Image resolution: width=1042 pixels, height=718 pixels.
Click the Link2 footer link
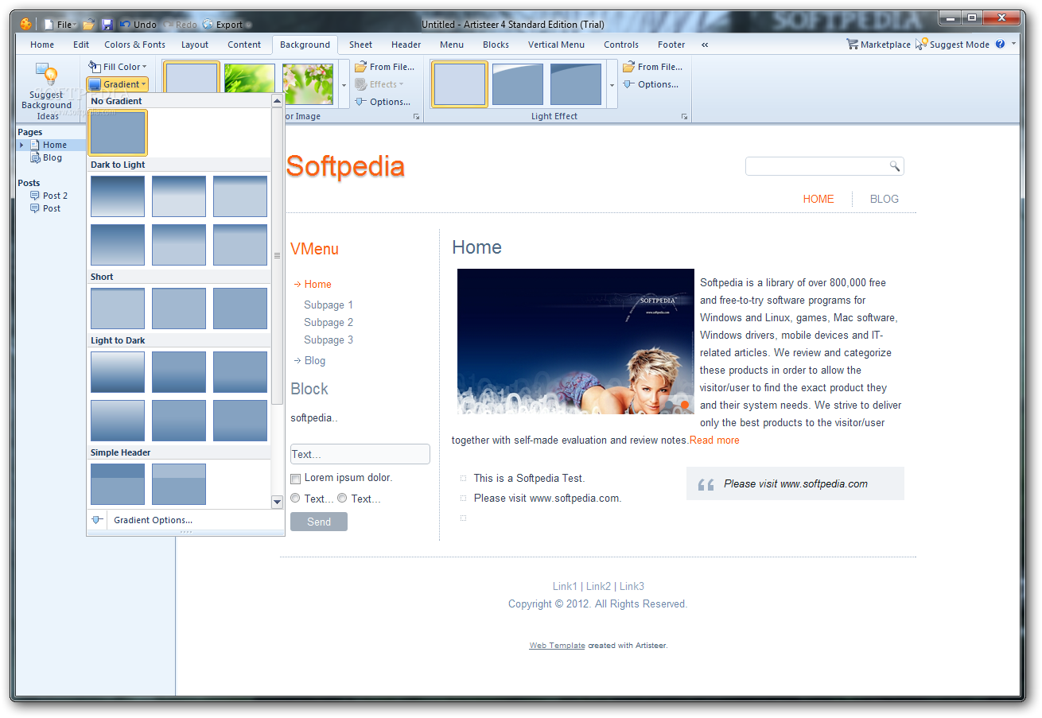pos(599,587)
